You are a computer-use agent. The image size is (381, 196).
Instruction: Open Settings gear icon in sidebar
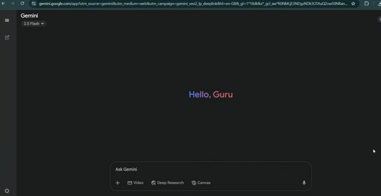[x=7, y=191]
